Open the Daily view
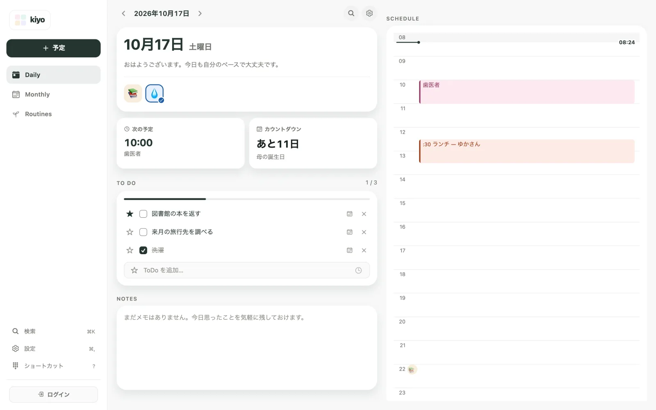 [x=53, y=75]
